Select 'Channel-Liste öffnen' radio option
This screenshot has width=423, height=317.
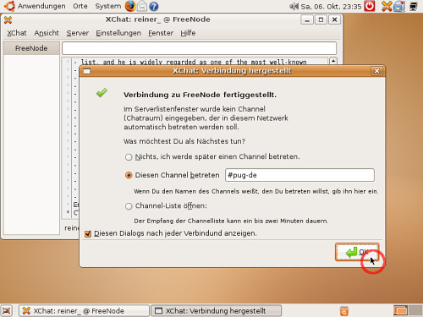click(129, 206)
